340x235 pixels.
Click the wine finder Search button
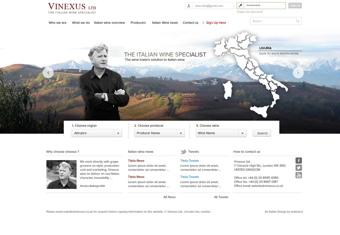pos(262,133)
